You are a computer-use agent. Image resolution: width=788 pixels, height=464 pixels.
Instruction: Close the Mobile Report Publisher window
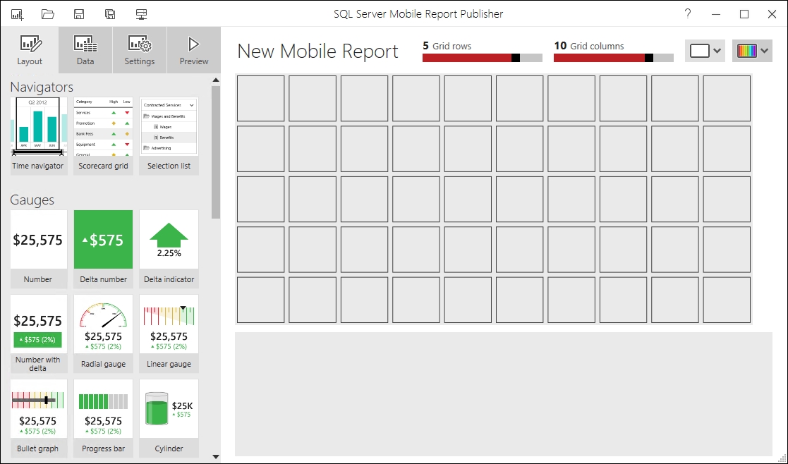pos(772,14)
